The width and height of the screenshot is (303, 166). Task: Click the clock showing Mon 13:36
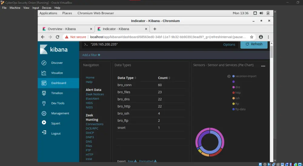[241, 13]
